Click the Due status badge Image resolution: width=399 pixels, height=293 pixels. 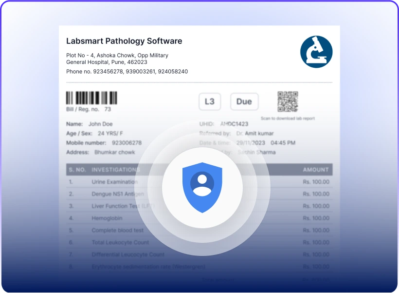click(244, 101)
